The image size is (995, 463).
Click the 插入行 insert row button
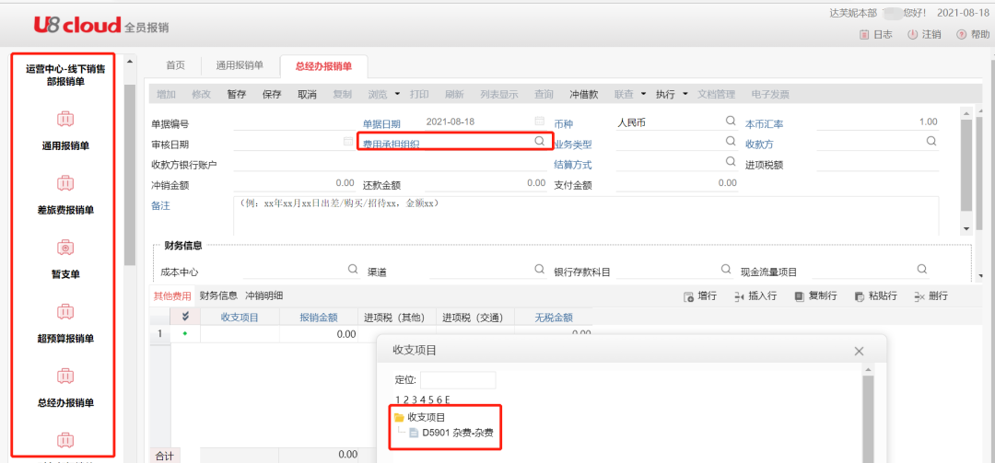click(755, 296)
